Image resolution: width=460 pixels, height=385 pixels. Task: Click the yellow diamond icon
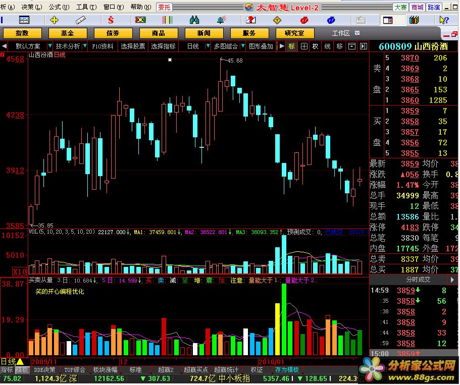coord(277,20)
